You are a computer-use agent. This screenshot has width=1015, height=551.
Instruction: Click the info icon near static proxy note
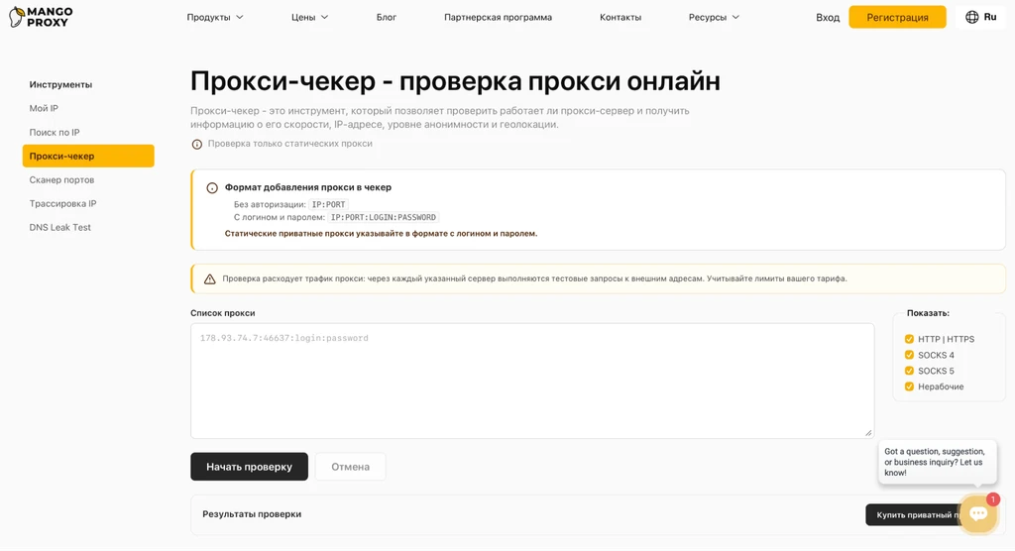(197, 145)
